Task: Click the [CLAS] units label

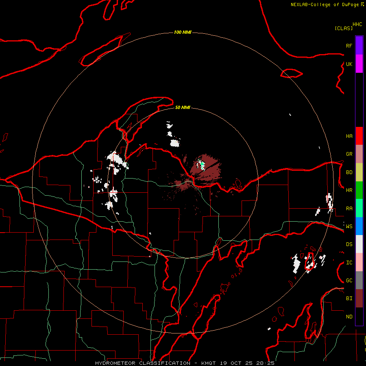Action: point(344,28)
